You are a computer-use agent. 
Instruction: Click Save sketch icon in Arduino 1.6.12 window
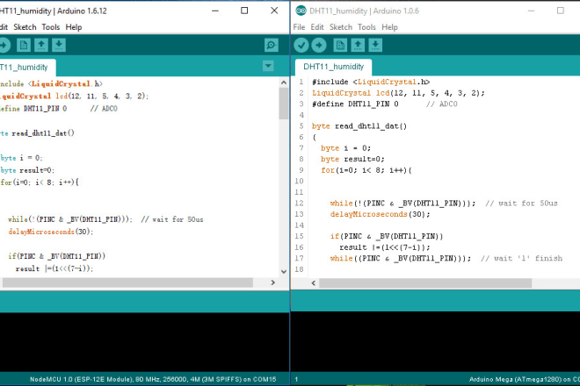click(x=59, y=46)
